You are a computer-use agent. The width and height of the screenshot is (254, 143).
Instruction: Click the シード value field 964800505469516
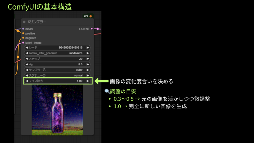(x=70, y=48)
